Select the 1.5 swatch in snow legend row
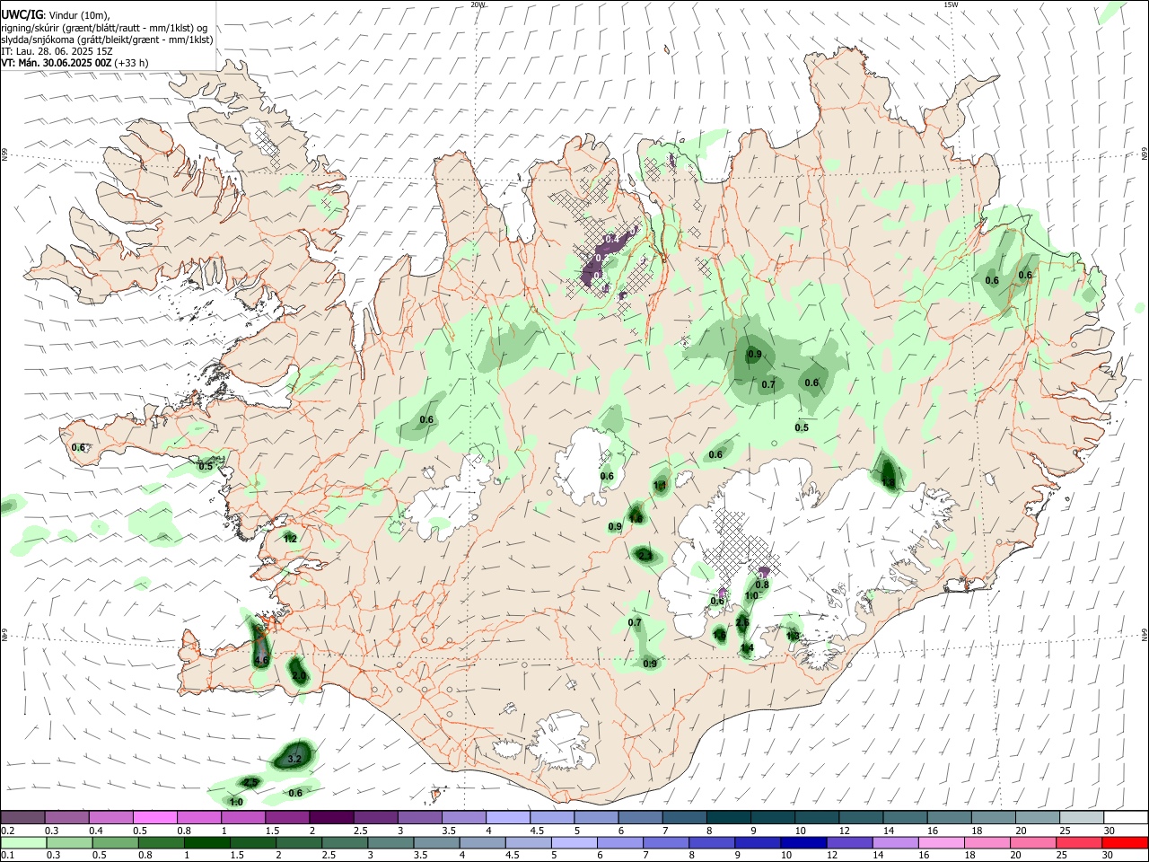 (x=286, y=817)
